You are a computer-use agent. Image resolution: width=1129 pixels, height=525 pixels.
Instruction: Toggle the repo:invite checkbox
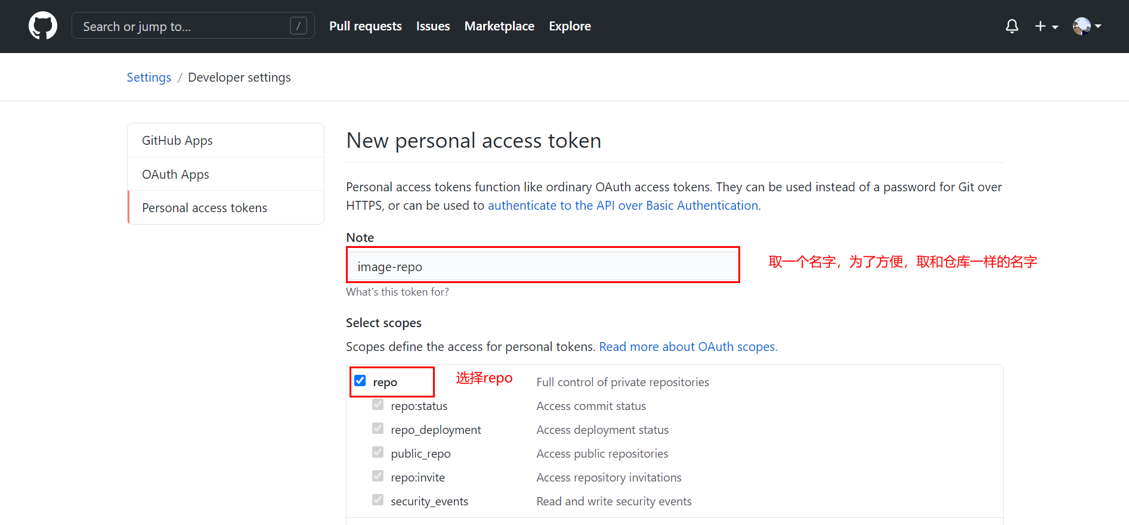click(x=378, y=476)
